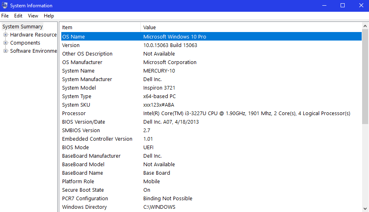Select the BIOS Mode row
Image resolution: width=369 pixels, height=212 pixels.
[211, 148]
